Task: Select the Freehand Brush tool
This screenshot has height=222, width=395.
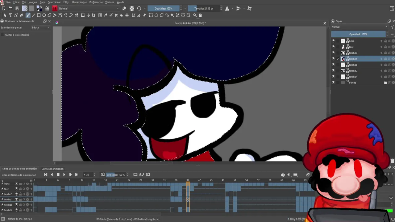Action: (x=28, y=15)
